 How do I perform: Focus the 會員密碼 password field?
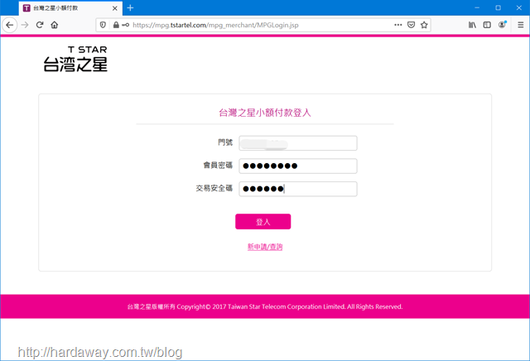click(x=298, y=166)
